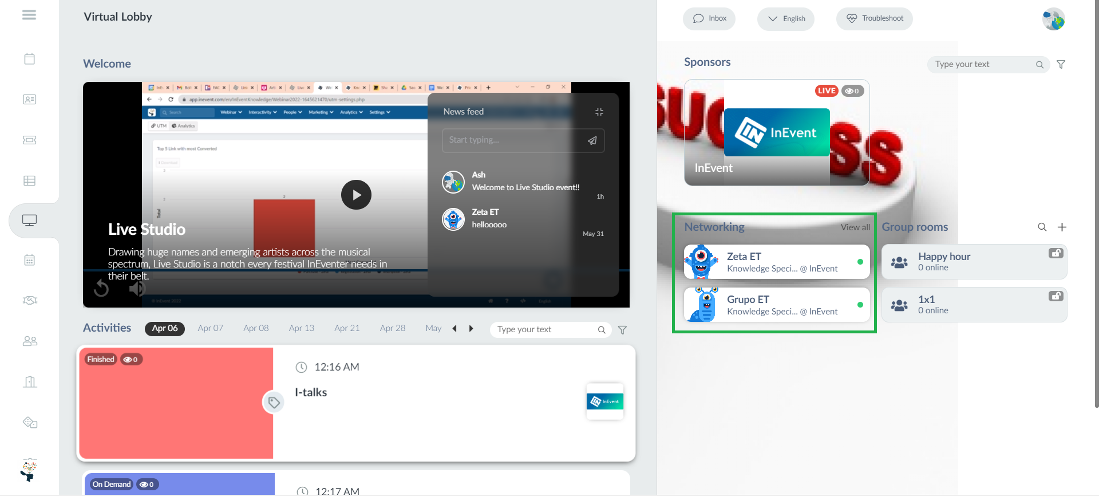This screenshot has width=1099, height=496.
Task: Click the Troubleshoot button
Action: pos(875,18)
